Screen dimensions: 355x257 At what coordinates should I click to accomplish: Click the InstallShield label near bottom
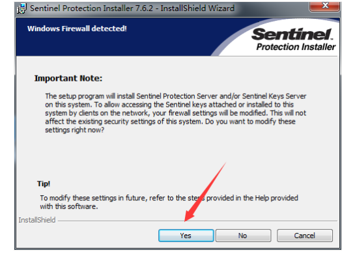pos(37,220)
